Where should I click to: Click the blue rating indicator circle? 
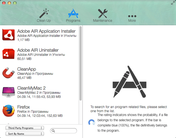coord(92,122)
